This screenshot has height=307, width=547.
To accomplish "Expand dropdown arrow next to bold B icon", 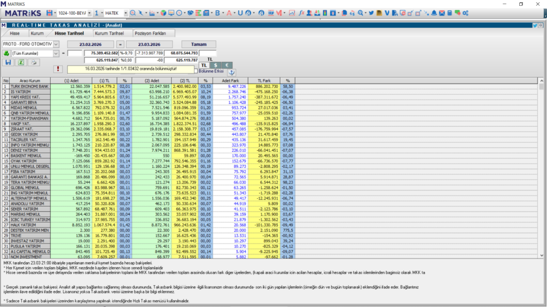I will click(223, 13).
